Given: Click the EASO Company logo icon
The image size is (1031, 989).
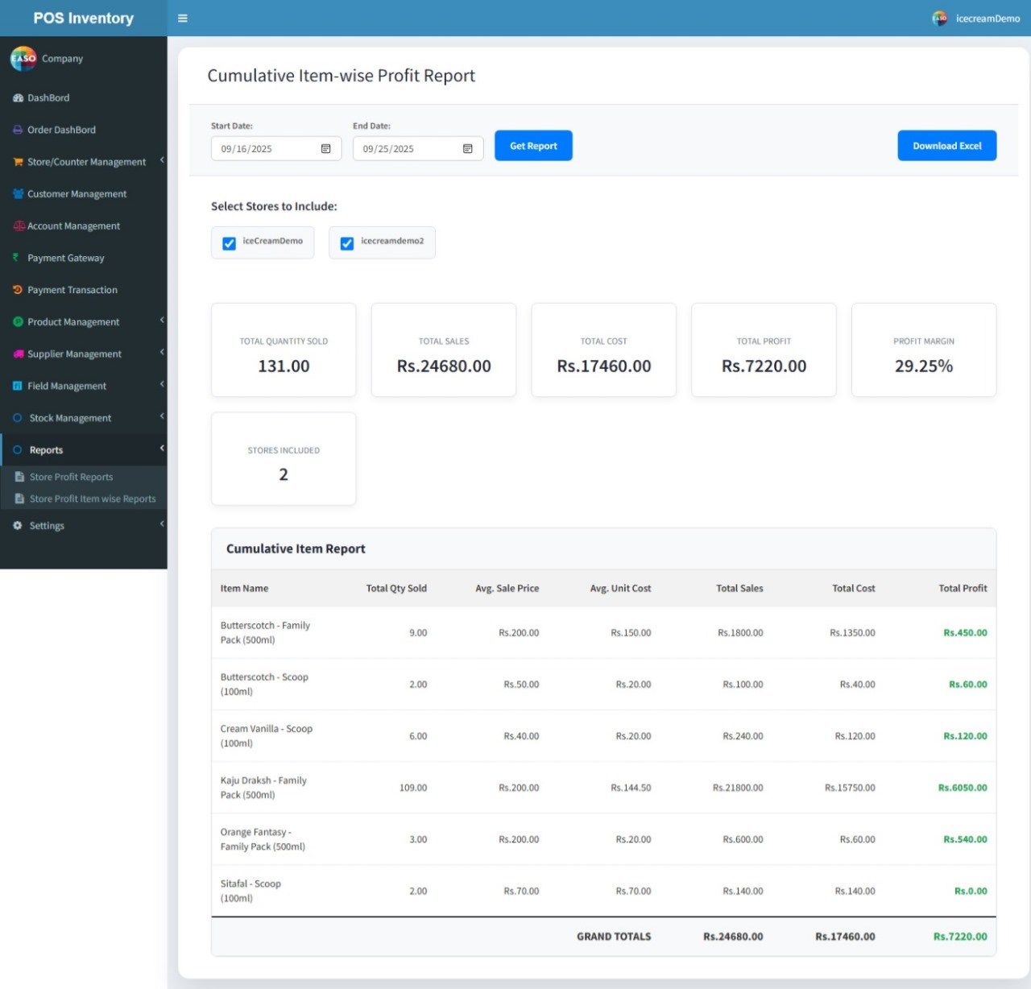Looking at the screenshot, I should click(23, 58).
